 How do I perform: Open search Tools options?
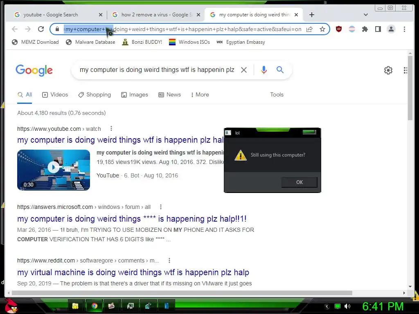point(277,94)
